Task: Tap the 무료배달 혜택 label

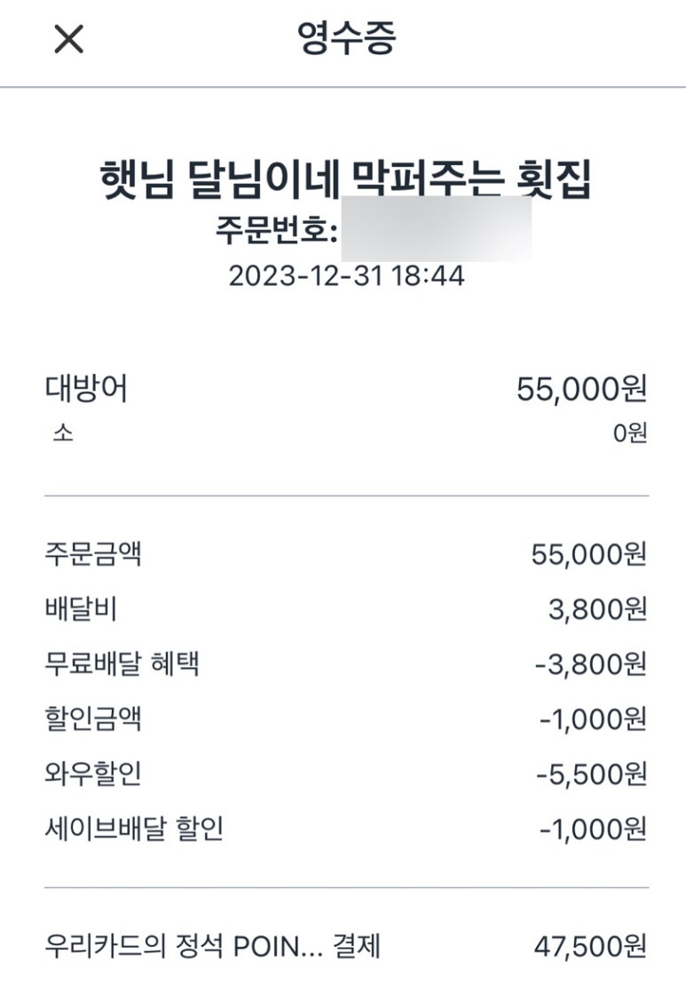Action: click(x=122, y=664)
